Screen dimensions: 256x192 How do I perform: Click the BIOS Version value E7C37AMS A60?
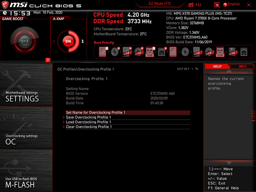162,94
